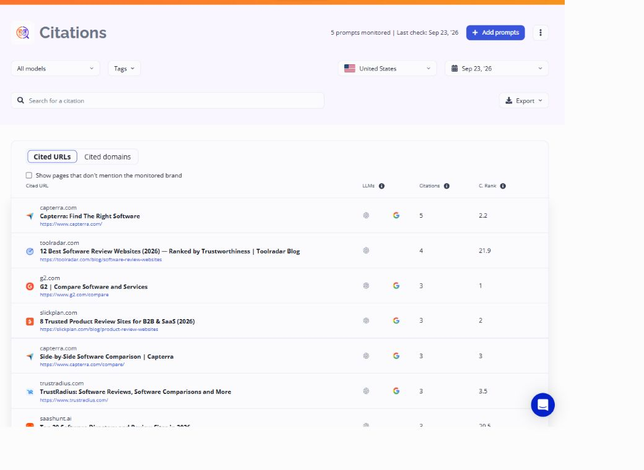Open the toolradar.com software-review-websites link
Image resolution: width=644 pixels, height=470 pixels.
[100, 260]
